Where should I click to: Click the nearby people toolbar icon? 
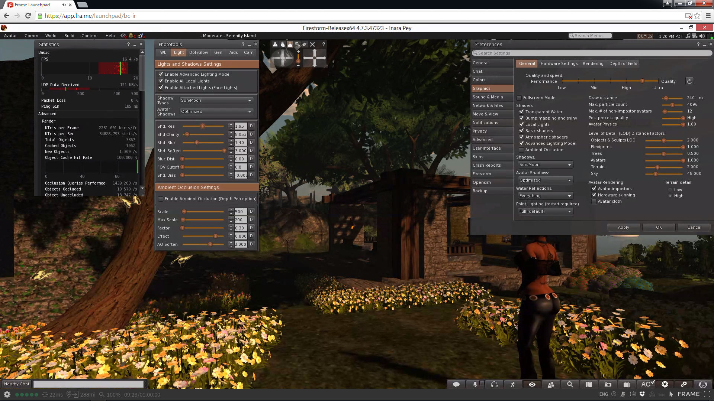point(551,384)
